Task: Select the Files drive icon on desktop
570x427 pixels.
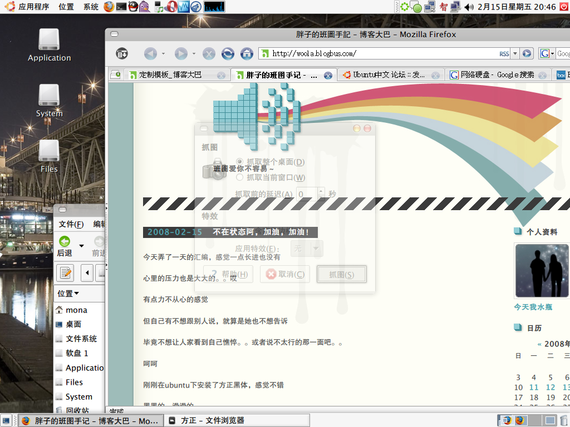Action: [x=49, y=156]
